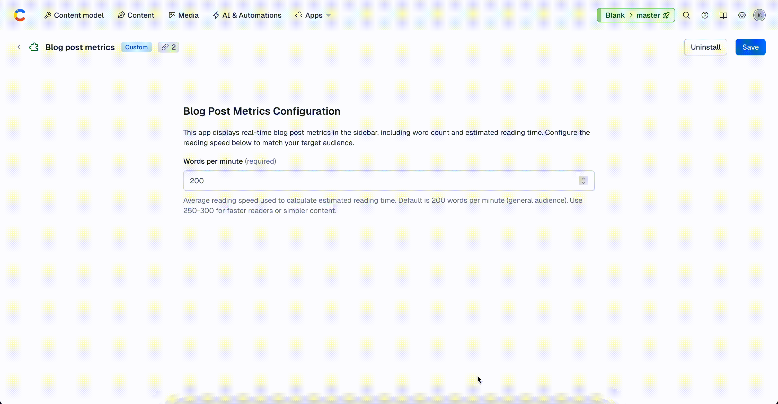Open the search magnifier icon
Viewport: 778px width, 404px height.
[x=686, y=15]
